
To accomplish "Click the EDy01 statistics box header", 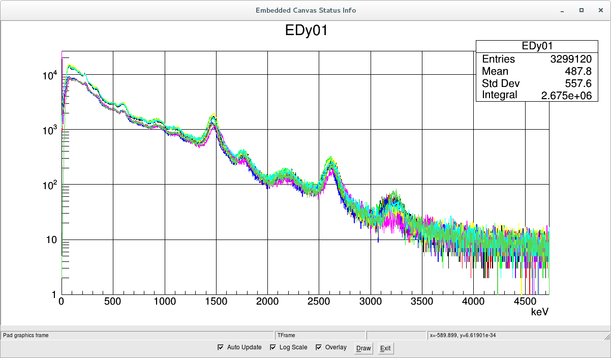I will pyautogui.click(x=537, y=46).
